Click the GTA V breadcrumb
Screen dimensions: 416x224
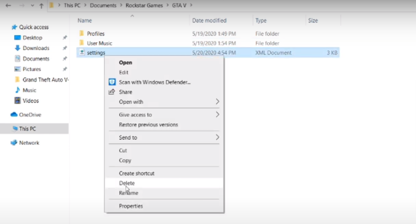179,5
